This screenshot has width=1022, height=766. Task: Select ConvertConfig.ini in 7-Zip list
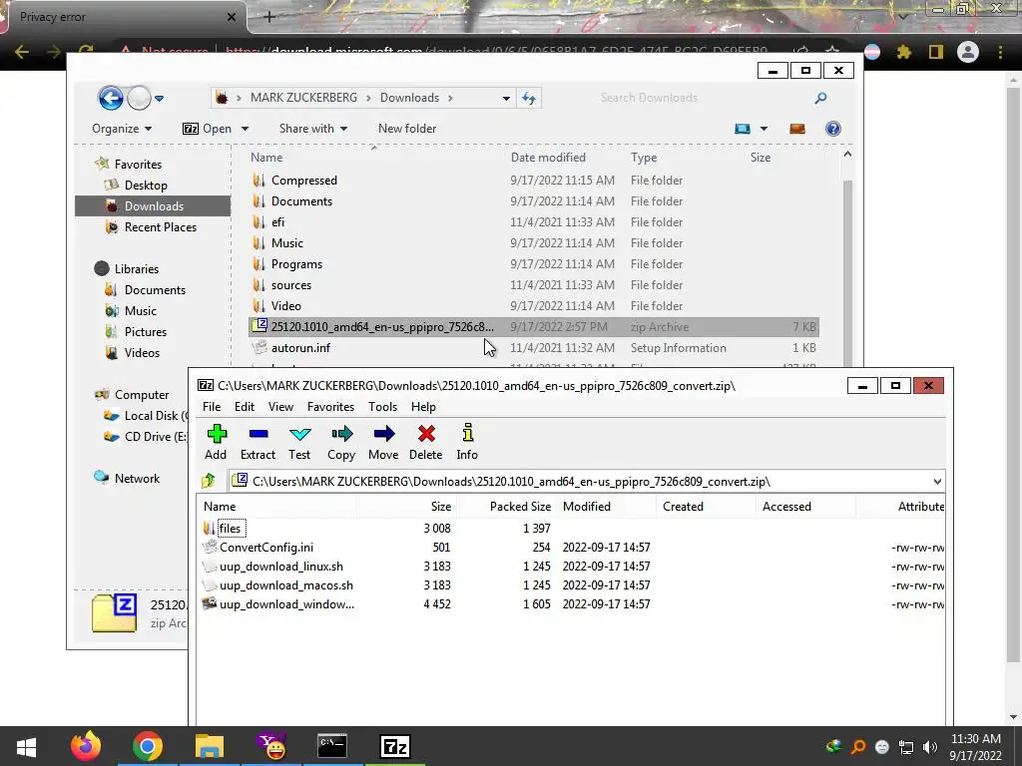click(265, 548)
